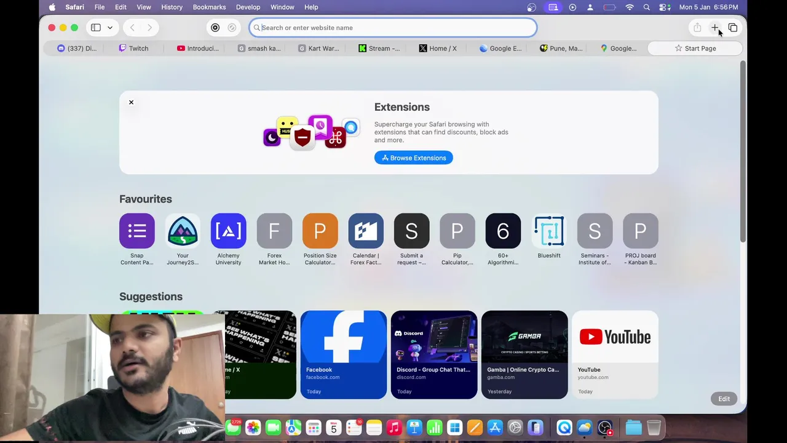
Task: Open the Discord - Group Chat suggestion
Action: coord(434,355)
